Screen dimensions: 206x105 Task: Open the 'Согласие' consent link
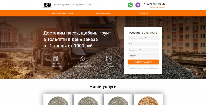tap(132, 68)
